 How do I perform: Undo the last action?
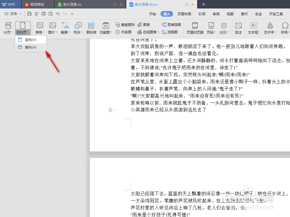58,14
